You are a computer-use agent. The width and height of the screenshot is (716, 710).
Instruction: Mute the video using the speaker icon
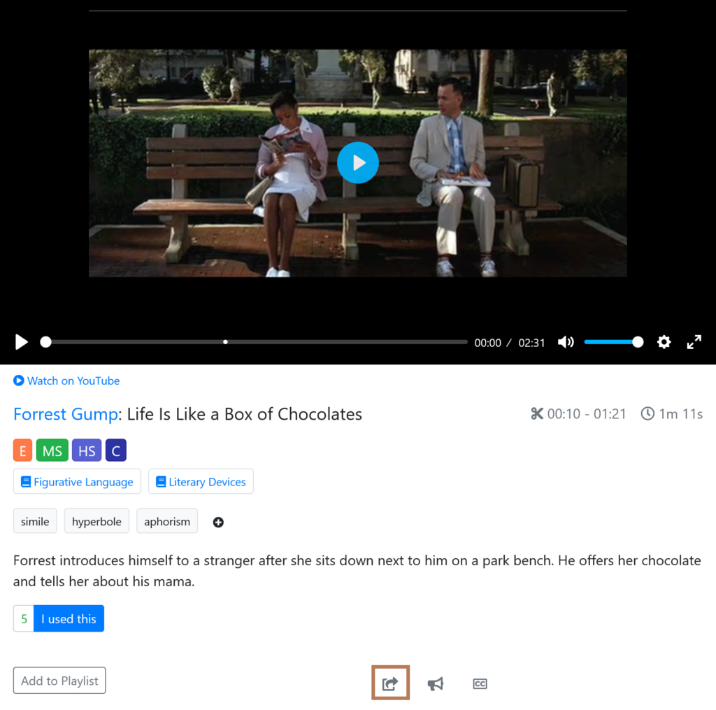(x=566, y=342)
